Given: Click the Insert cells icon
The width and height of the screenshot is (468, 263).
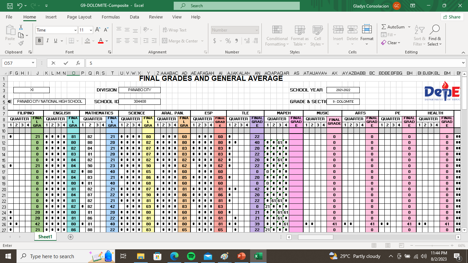Looking at the screenshot, I should point(338,30).
